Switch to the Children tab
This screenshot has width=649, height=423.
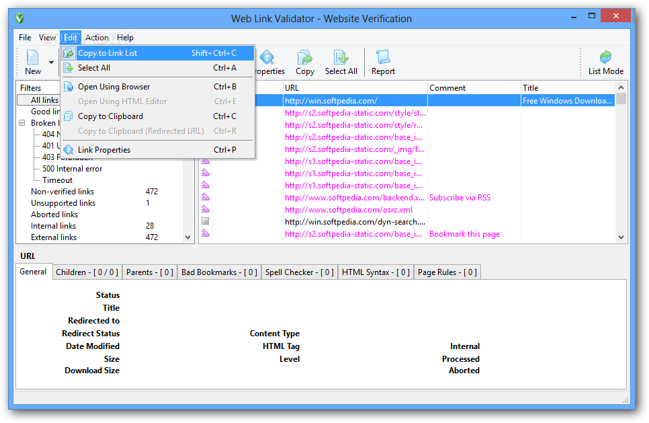click(87, 272)
